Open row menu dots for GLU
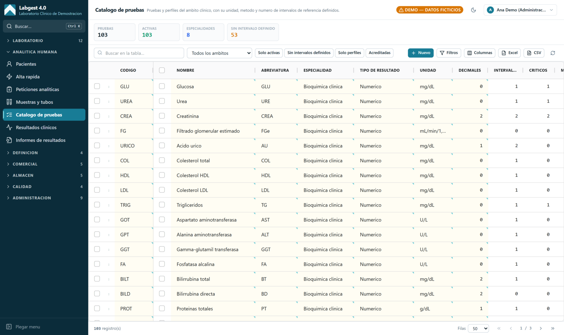The image size is (564, 335). coord(109,86)
